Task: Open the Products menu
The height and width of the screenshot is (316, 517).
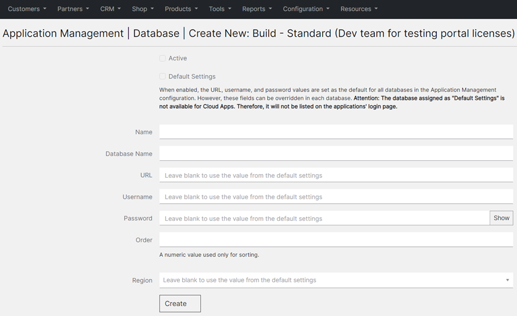Action: pyautogui.click(x=182, y=9)
